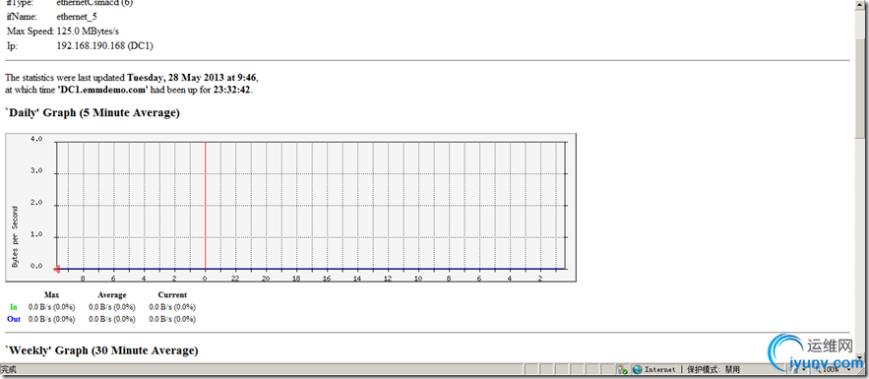Click the Out row Average value
Image resolution: width=869 pixels, height=379 pixels.
click(112, 319)
